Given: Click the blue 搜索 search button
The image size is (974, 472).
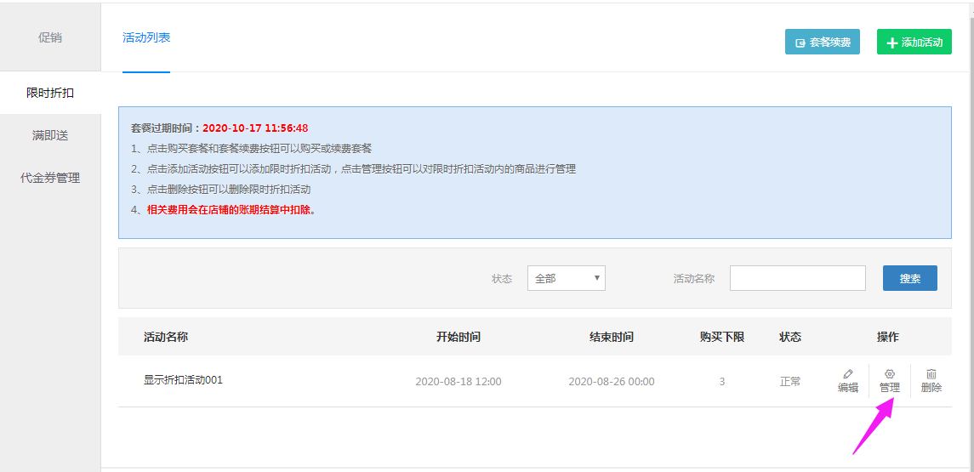Looking at the screenshot, I should point(909,278).
